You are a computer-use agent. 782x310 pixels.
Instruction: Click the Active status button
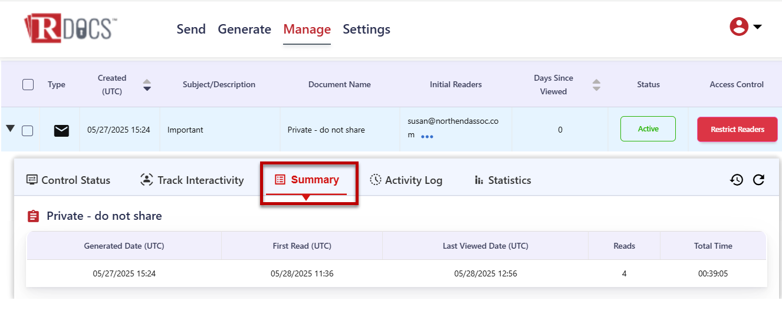[x=648, y=129]
